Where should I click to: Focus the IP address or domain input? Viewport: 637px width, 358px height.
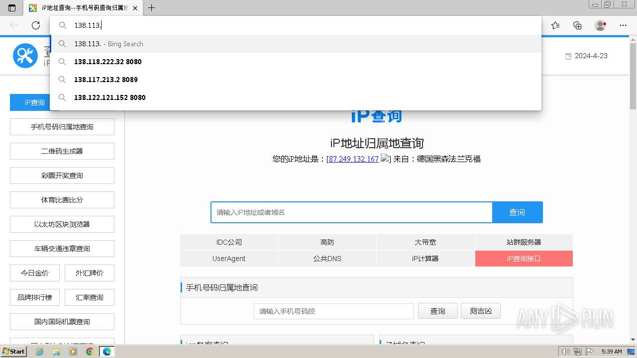351,212
